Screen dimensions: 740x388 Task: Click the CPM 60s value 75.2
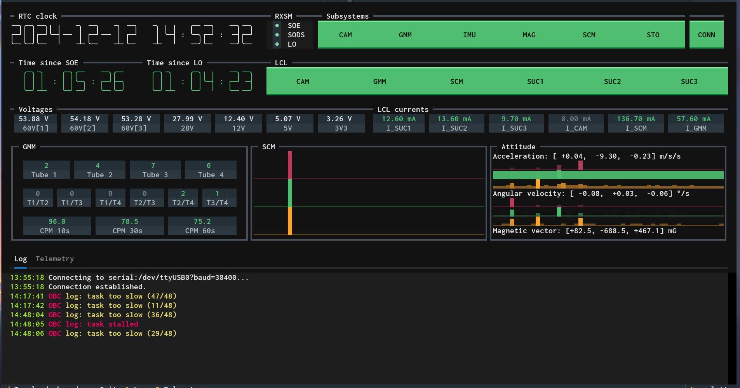(x=202, y=226)
